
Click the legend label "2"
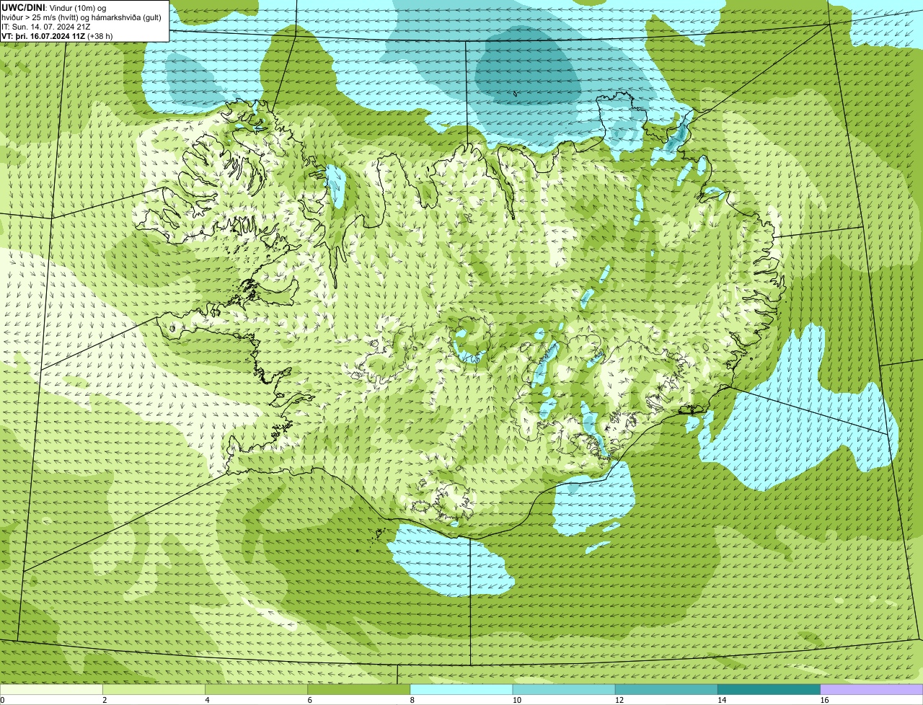[105, 700]
